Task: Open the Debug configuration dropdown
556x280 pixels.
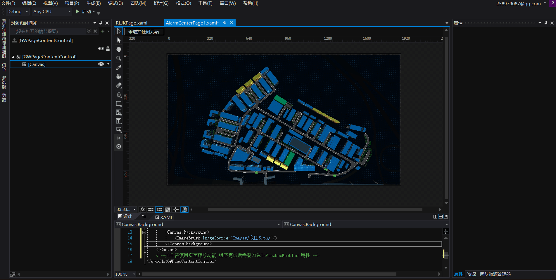Action: 18,12
